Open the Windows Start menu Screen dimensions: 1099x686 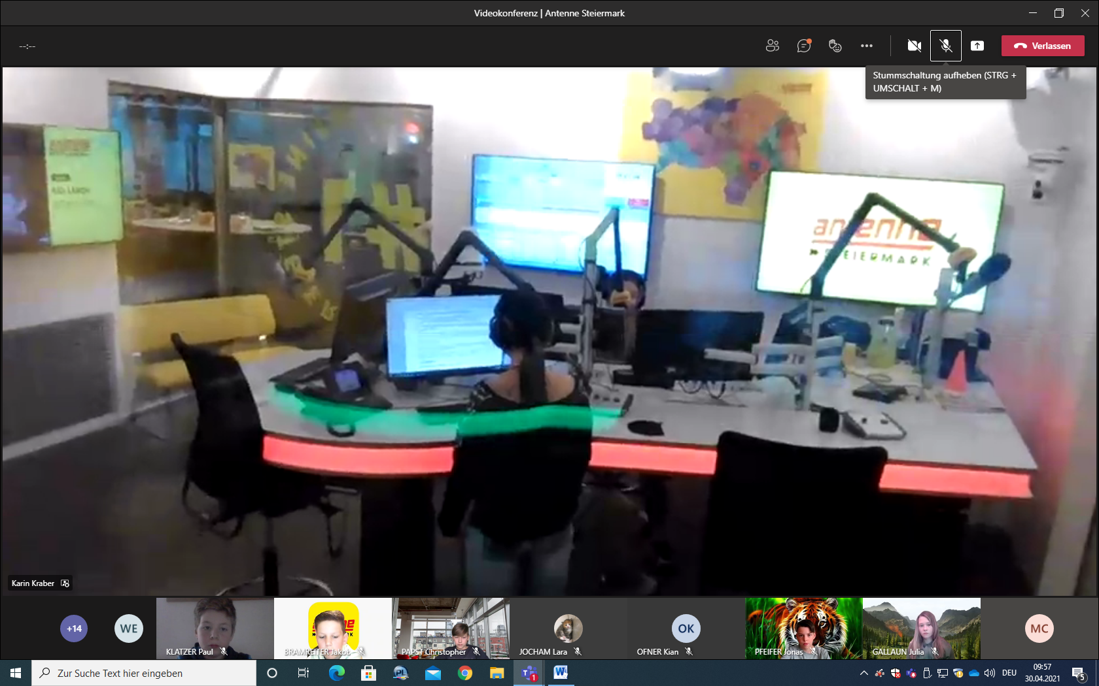pos(16,673)
